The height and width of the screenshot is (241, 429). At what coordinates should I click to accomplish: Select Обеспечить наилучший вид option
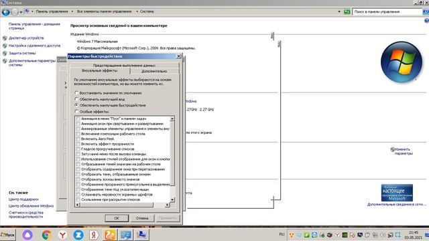tap(76, 99)
